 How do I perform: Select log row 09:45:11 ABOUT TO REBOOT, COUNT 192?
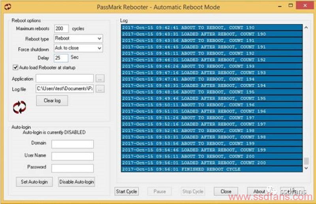[212, 53]
